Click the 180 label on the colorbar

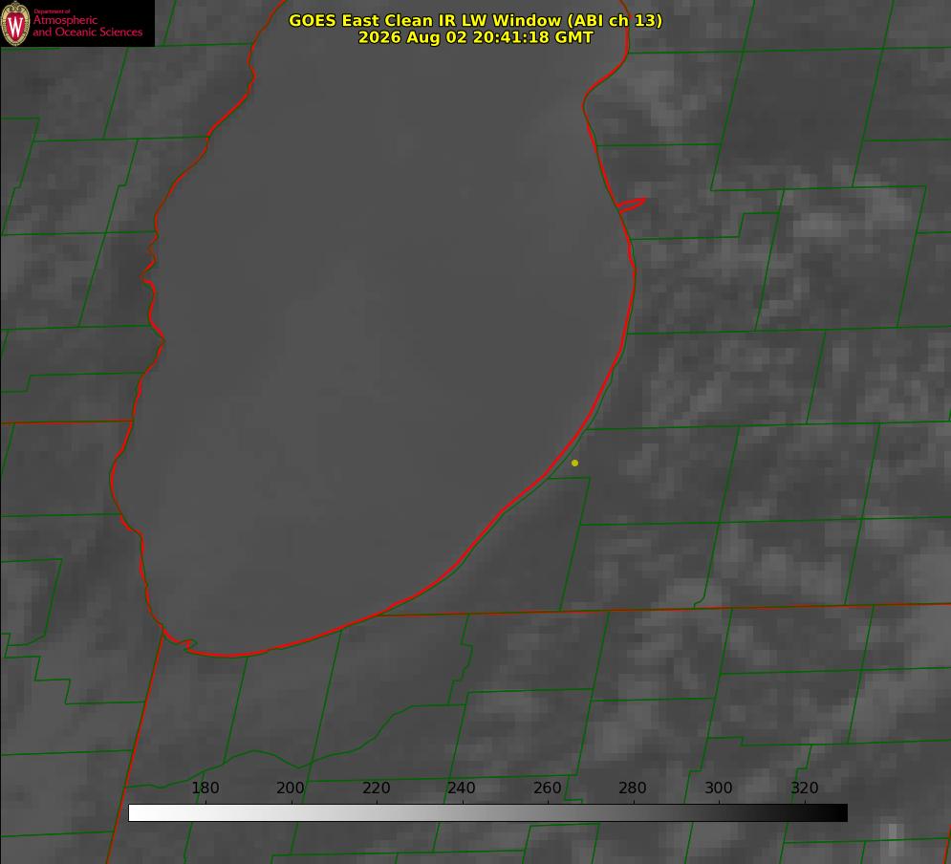tap(205, 788)
